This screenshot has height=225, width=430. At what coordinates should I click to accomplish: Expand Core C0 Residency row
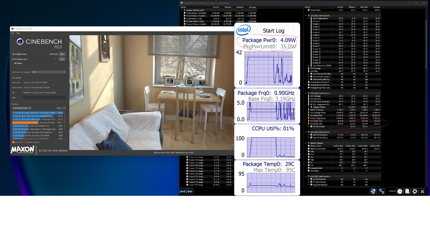click(x=308, y=135)
